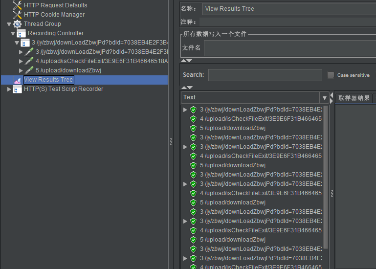
Task: Open the Text renderer dropdown
Action: click(x=325, y=98)
